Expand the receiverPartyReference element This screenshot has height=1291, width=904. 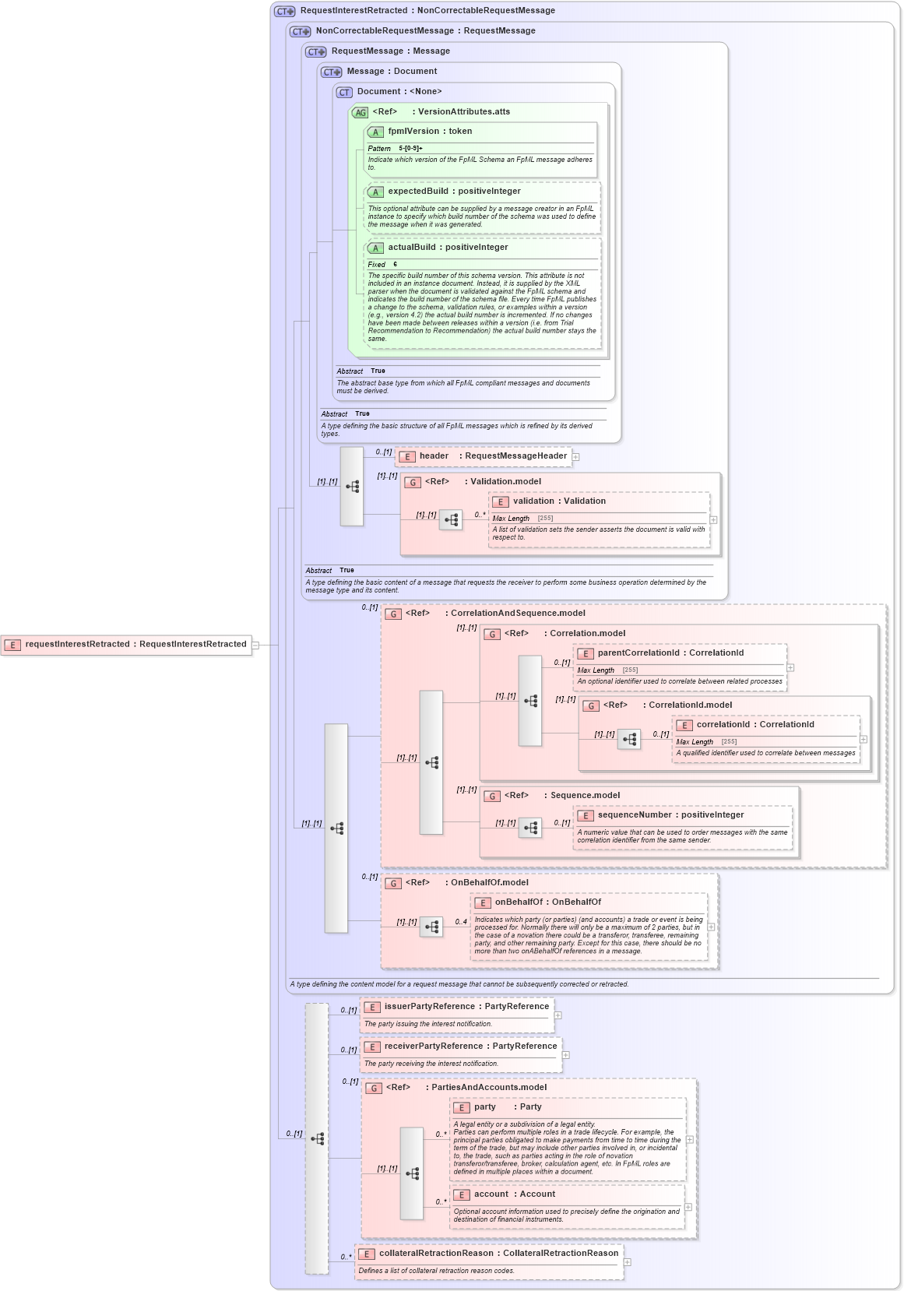pyautogui.click(x=565, y=1055)
